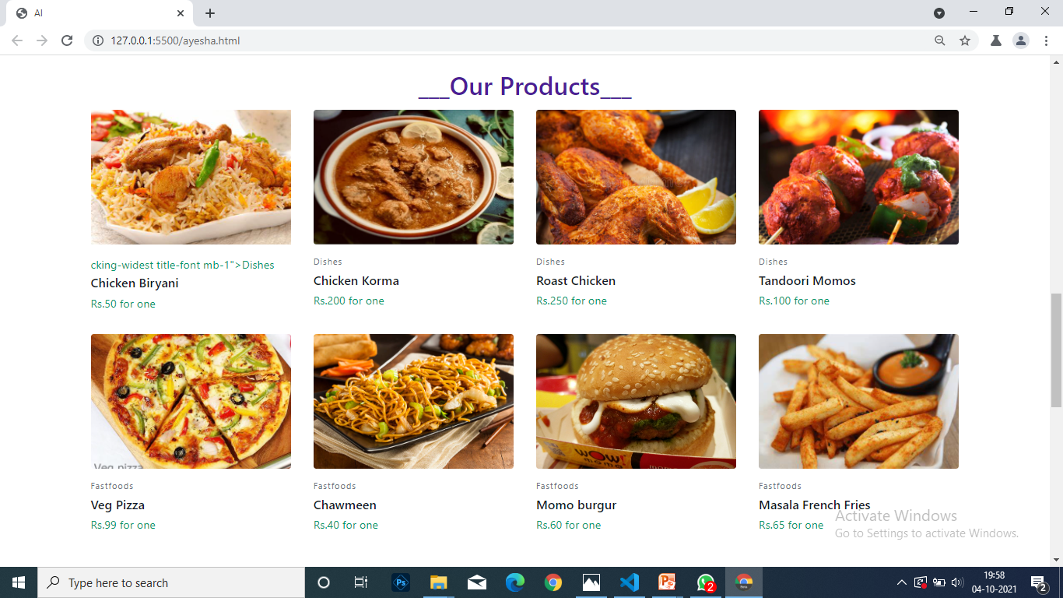
Task: Open WhatsApp from the taskbar
Action: click(x=705, y=582)
